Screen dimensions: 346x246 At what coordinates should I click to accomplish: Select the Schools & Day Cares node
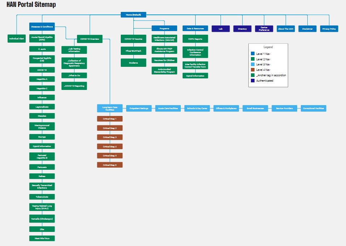197,108
